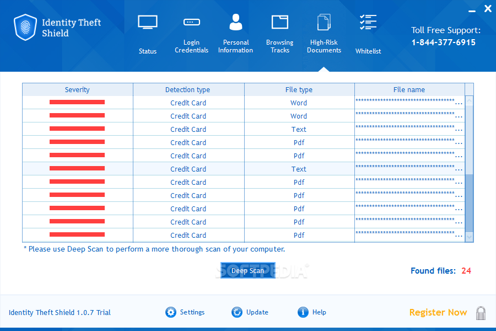Select the highlighted row's Text file type cell

pos(299,169)
